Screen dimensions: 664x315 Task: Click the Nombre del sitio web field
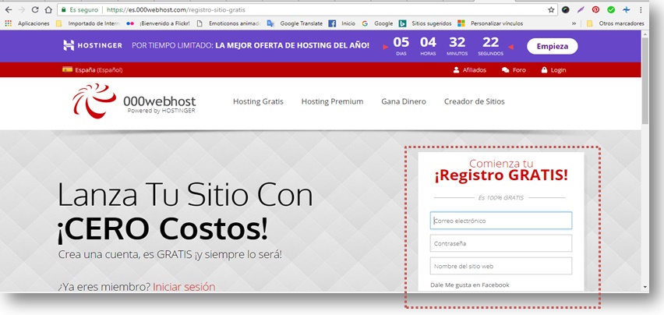501,267
